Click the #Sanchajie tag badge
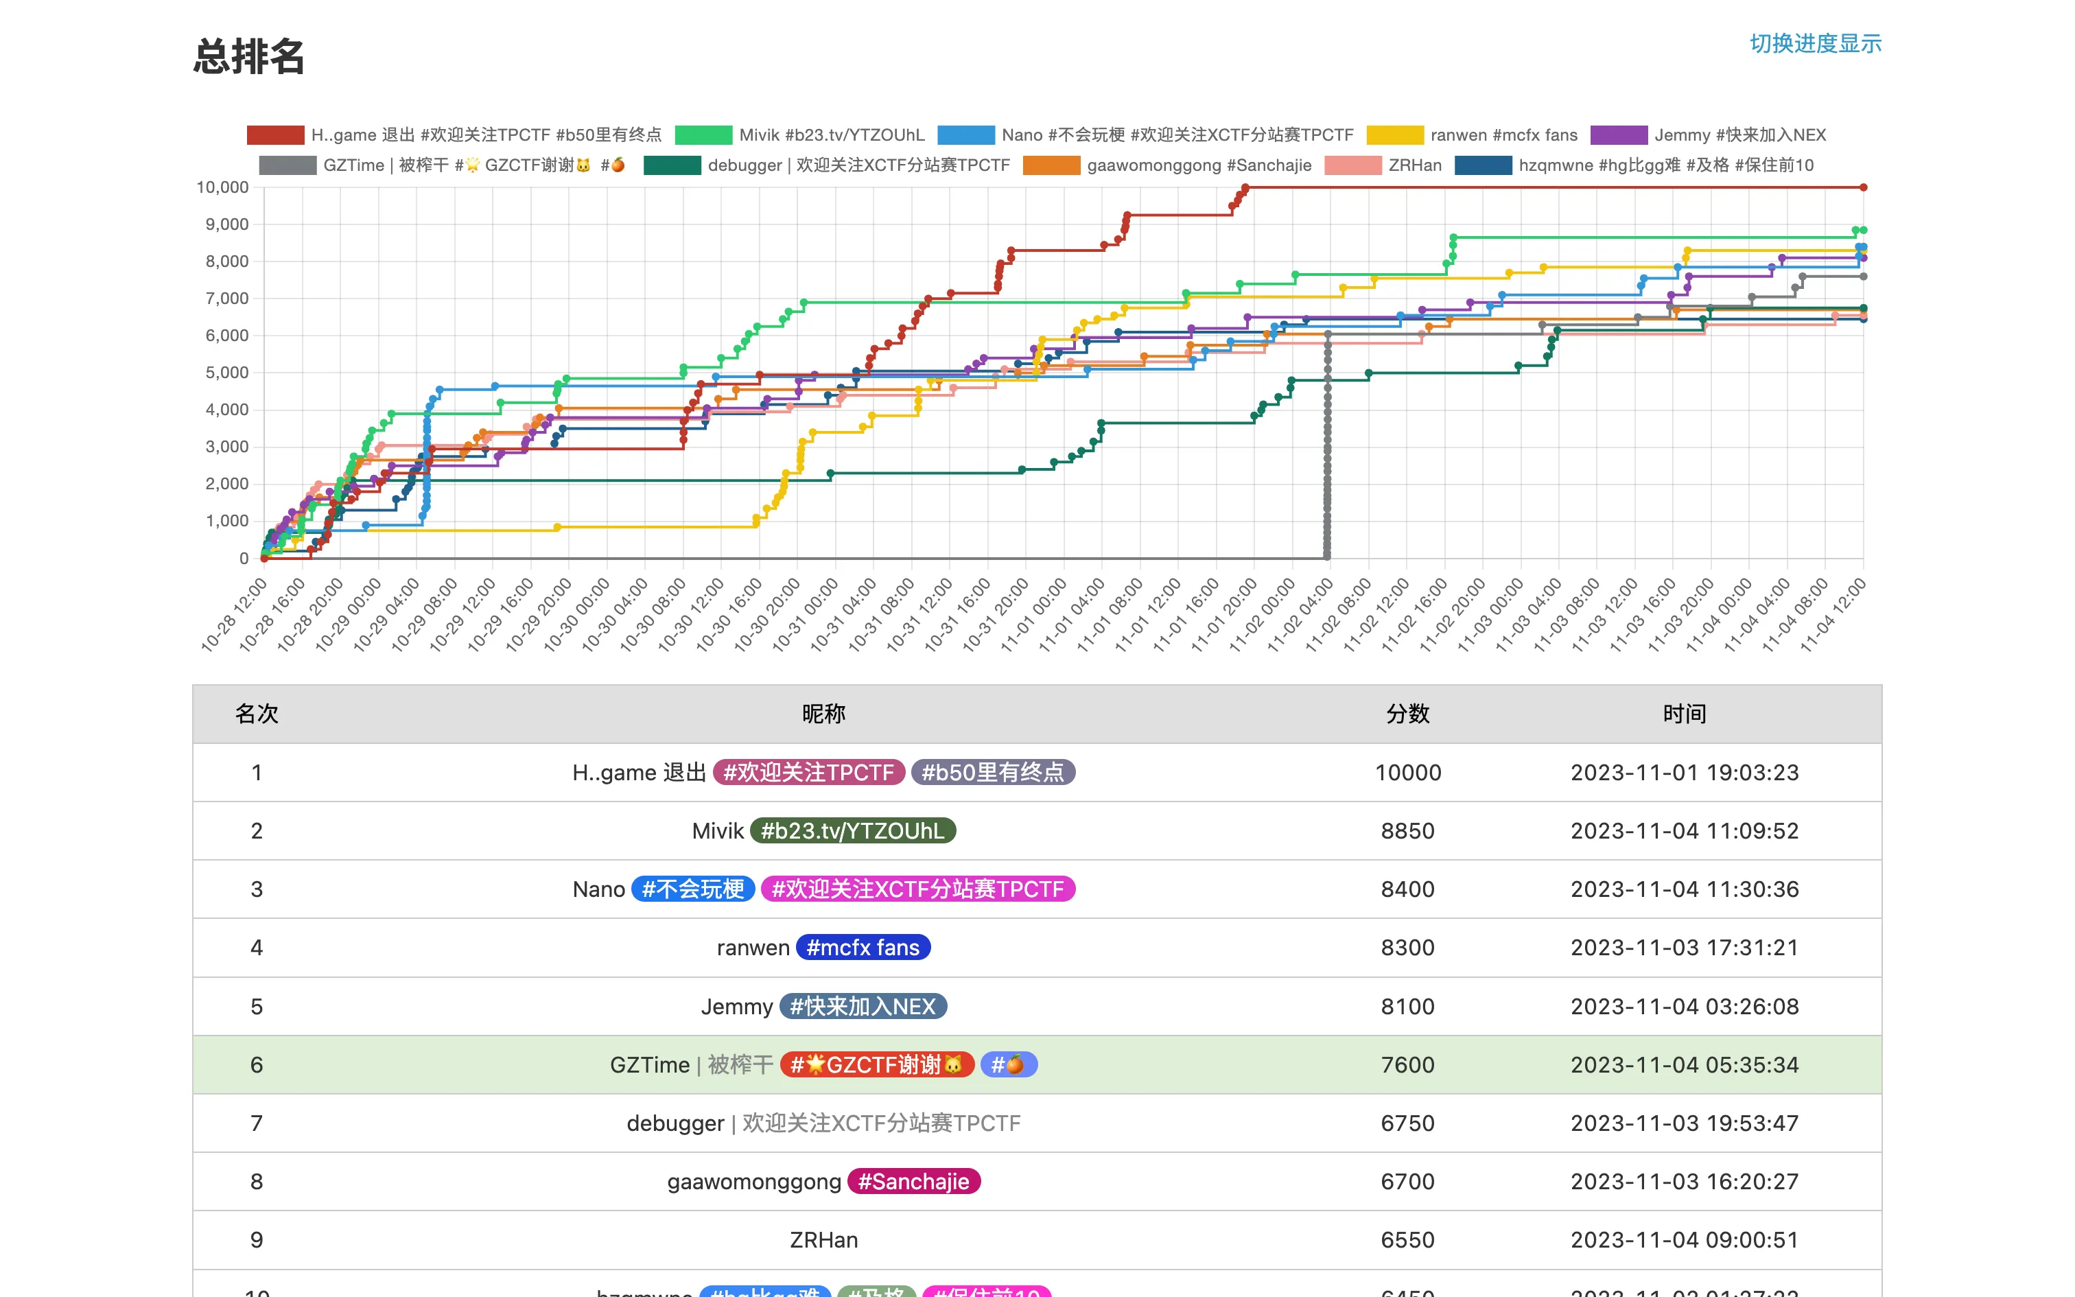Image resolution: width=2075 pixels, height=1297 pixels. [913, 1181]
